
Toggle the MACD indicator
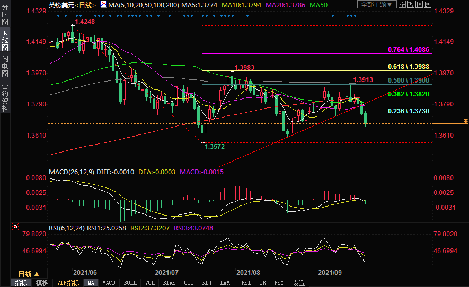pyautogui.click(x=109, y=283)
